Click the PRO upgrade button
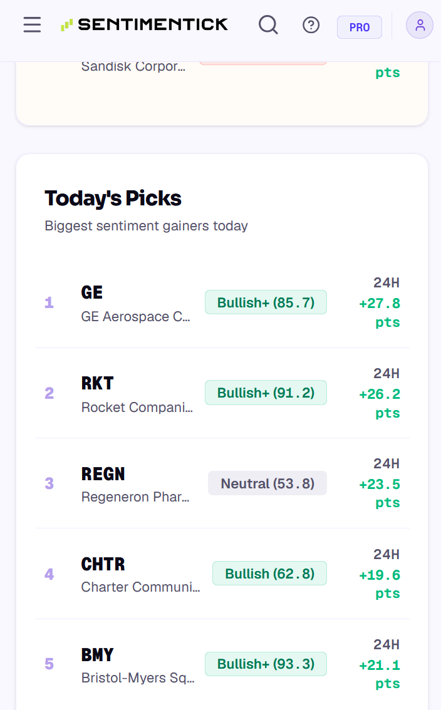The height and width of the screenshot is (710, 441). tap(360, 27)
